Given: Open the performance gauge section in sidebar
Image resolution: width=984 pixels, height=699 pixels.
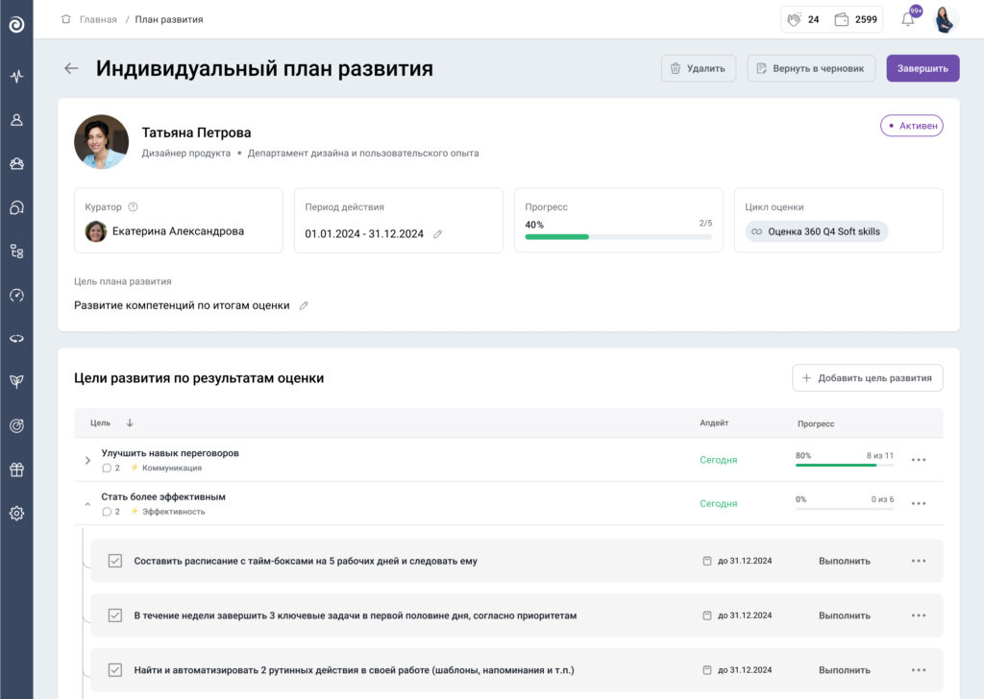Looking at the screenshot, I should 16,295.
